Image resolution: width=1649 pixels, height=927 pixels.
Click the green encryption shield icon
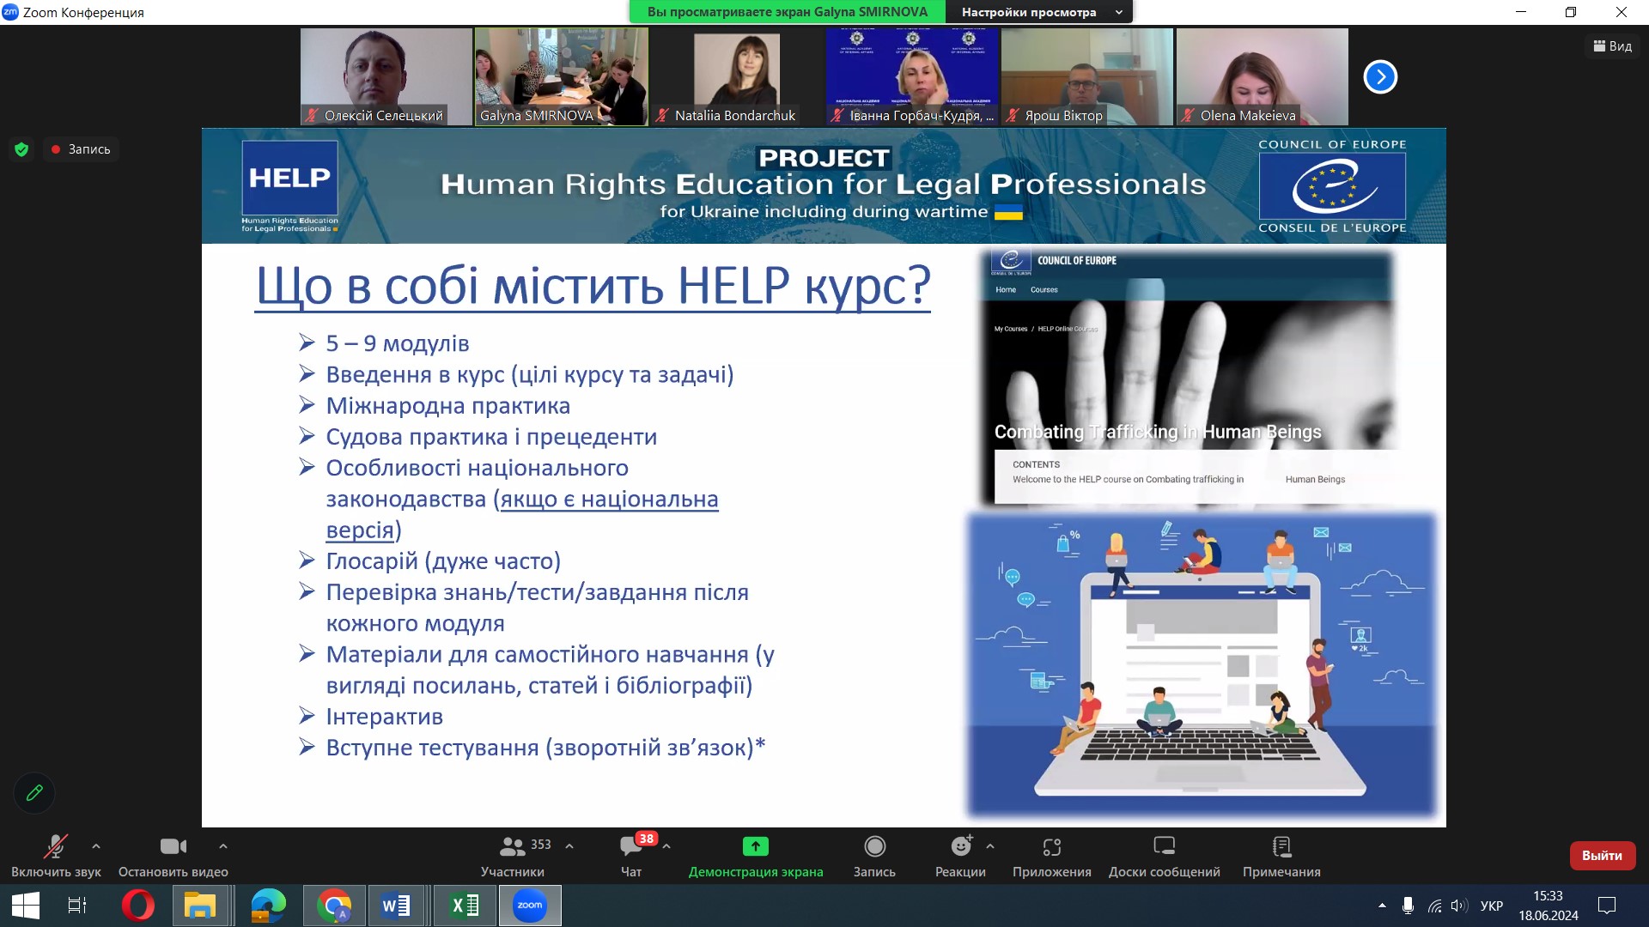click(21, 149)
